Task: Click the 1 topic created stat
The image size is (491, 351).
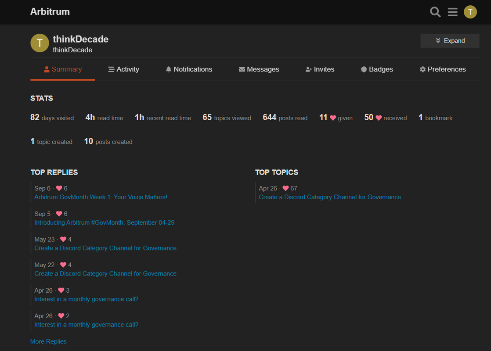Action: pos(51,141)
